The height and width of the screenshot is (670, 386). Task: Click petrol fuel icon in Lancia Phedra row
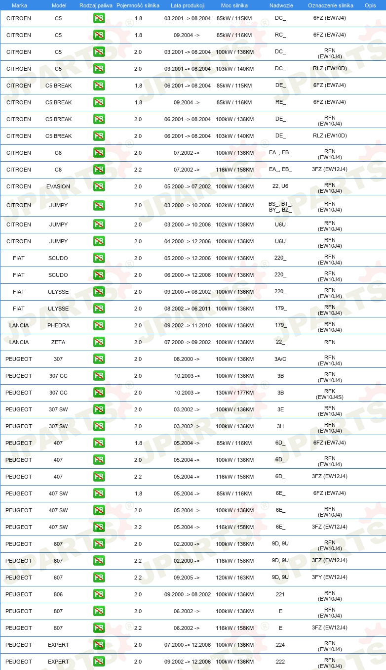tap(99, 325)
